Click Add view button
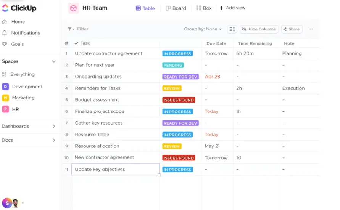The image size is (340, 210). pos(232,8)
